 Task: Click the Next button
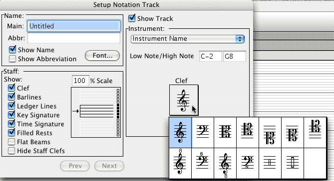pos(109,166)
